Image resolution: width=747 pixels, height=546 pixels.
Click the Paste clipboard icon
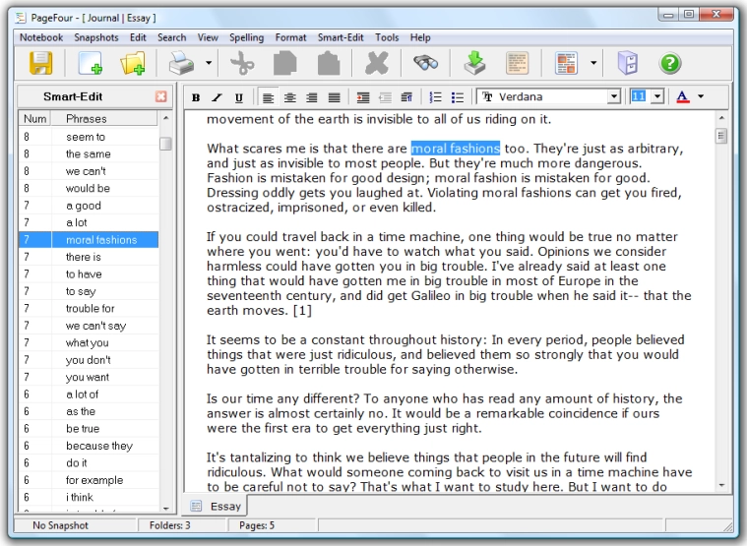click(x=329, y=63)
